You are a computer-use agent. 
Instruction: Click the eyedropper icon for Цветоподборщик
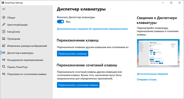4,25
